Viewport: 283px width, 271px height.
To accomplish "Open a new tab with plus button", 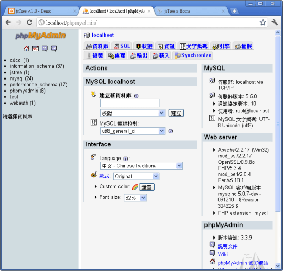I will pyautogui.click(x=234, y=11).
